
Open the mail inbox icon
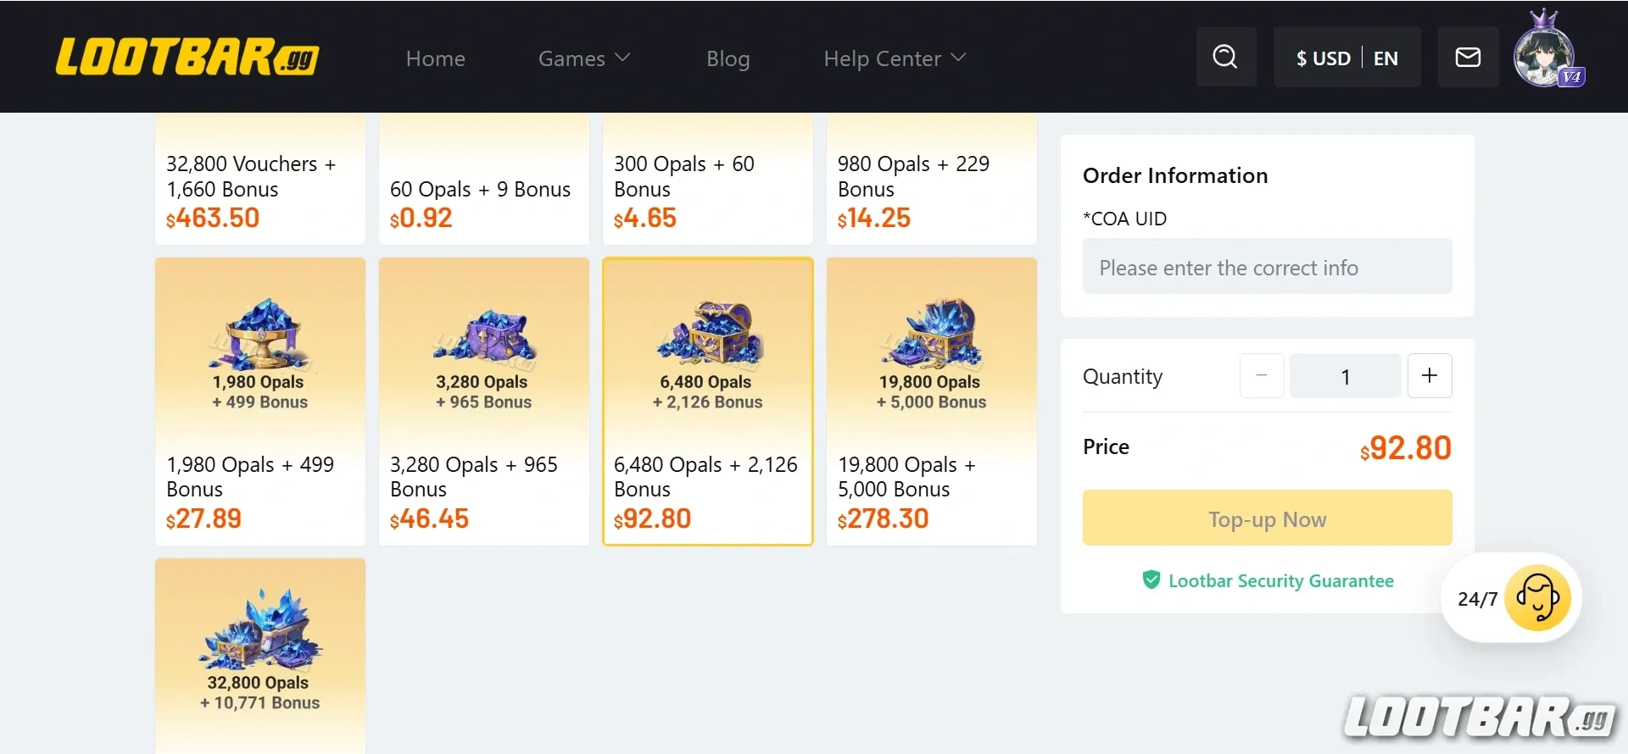(1468, 57)
